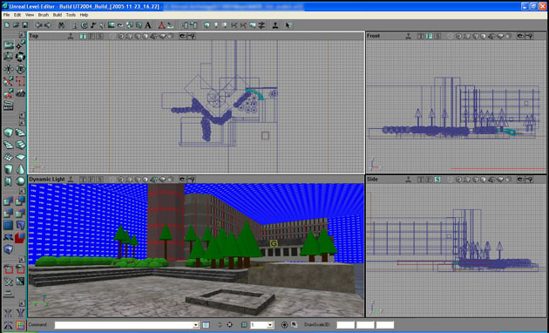Click the first DrawScale3D value box
Screen dimensions: 549x333
[x=345, y=325]
